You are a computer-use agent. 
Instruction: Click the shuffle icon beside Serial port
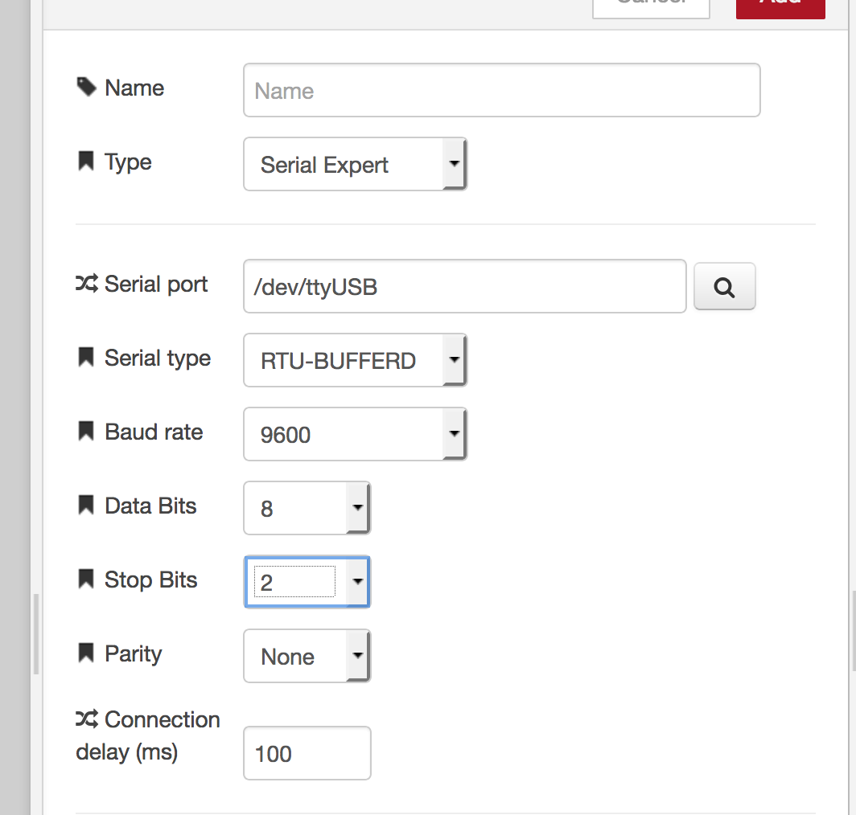tap(87, 283)
